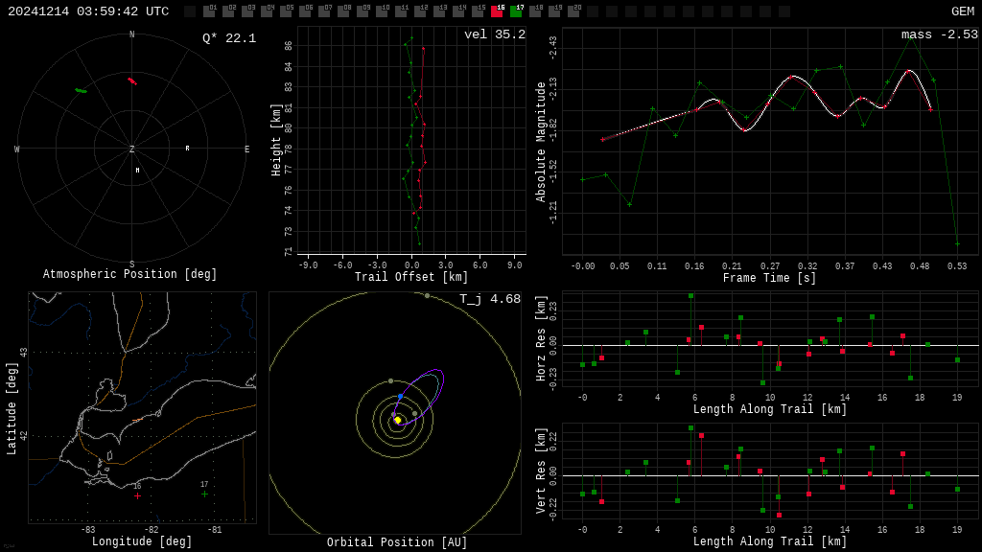The image size is (982, 552).
Task: Click the GEM shower label
Action: 963,11
